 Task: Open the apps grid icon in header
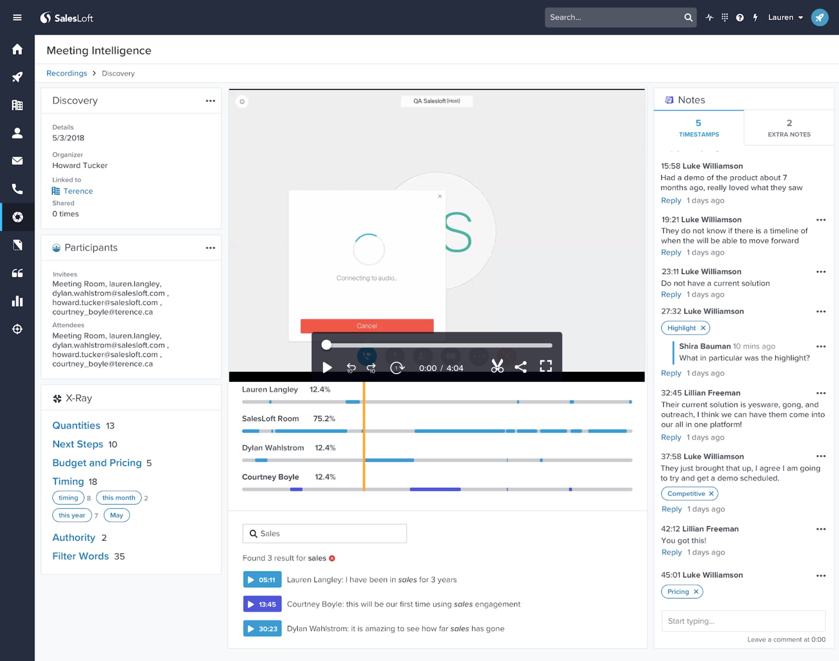click(x=725, y=17)
